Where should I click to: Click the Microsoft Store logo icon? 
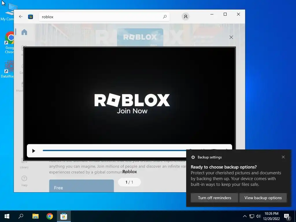30,16
